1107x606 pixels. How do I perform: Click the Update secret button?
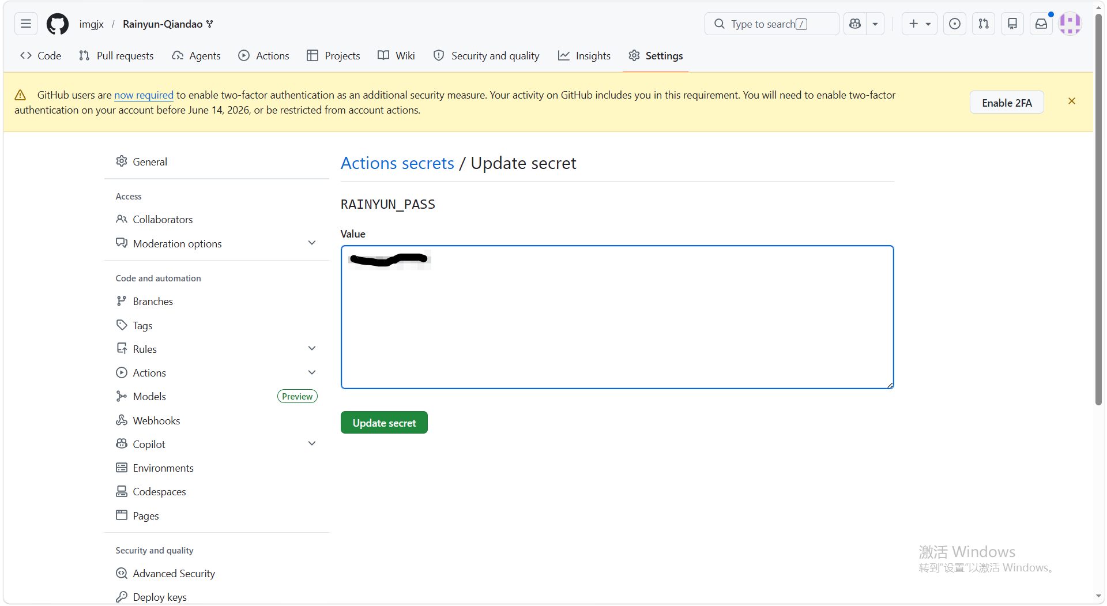tap(384, 423)
